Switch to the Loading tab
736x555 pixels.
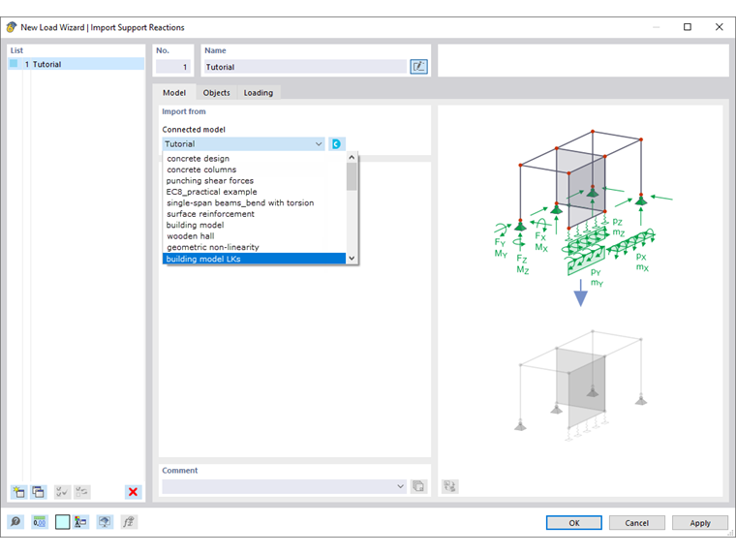click(x=259, y=93)
